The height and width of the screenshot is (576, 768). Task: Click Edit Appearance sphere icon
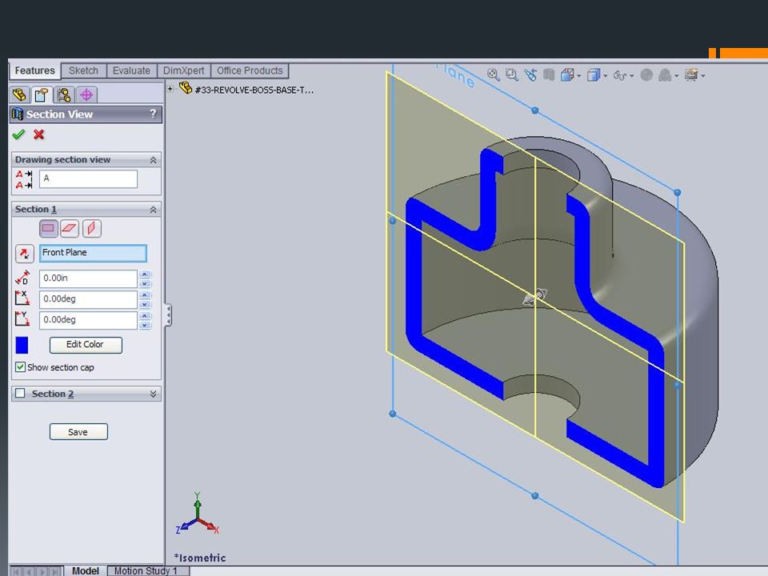[x=646, y=75]
